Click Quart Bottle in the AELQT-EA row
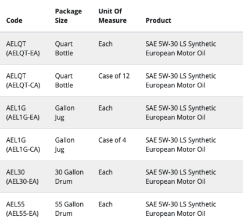244x224 pixels. point(64,48)
